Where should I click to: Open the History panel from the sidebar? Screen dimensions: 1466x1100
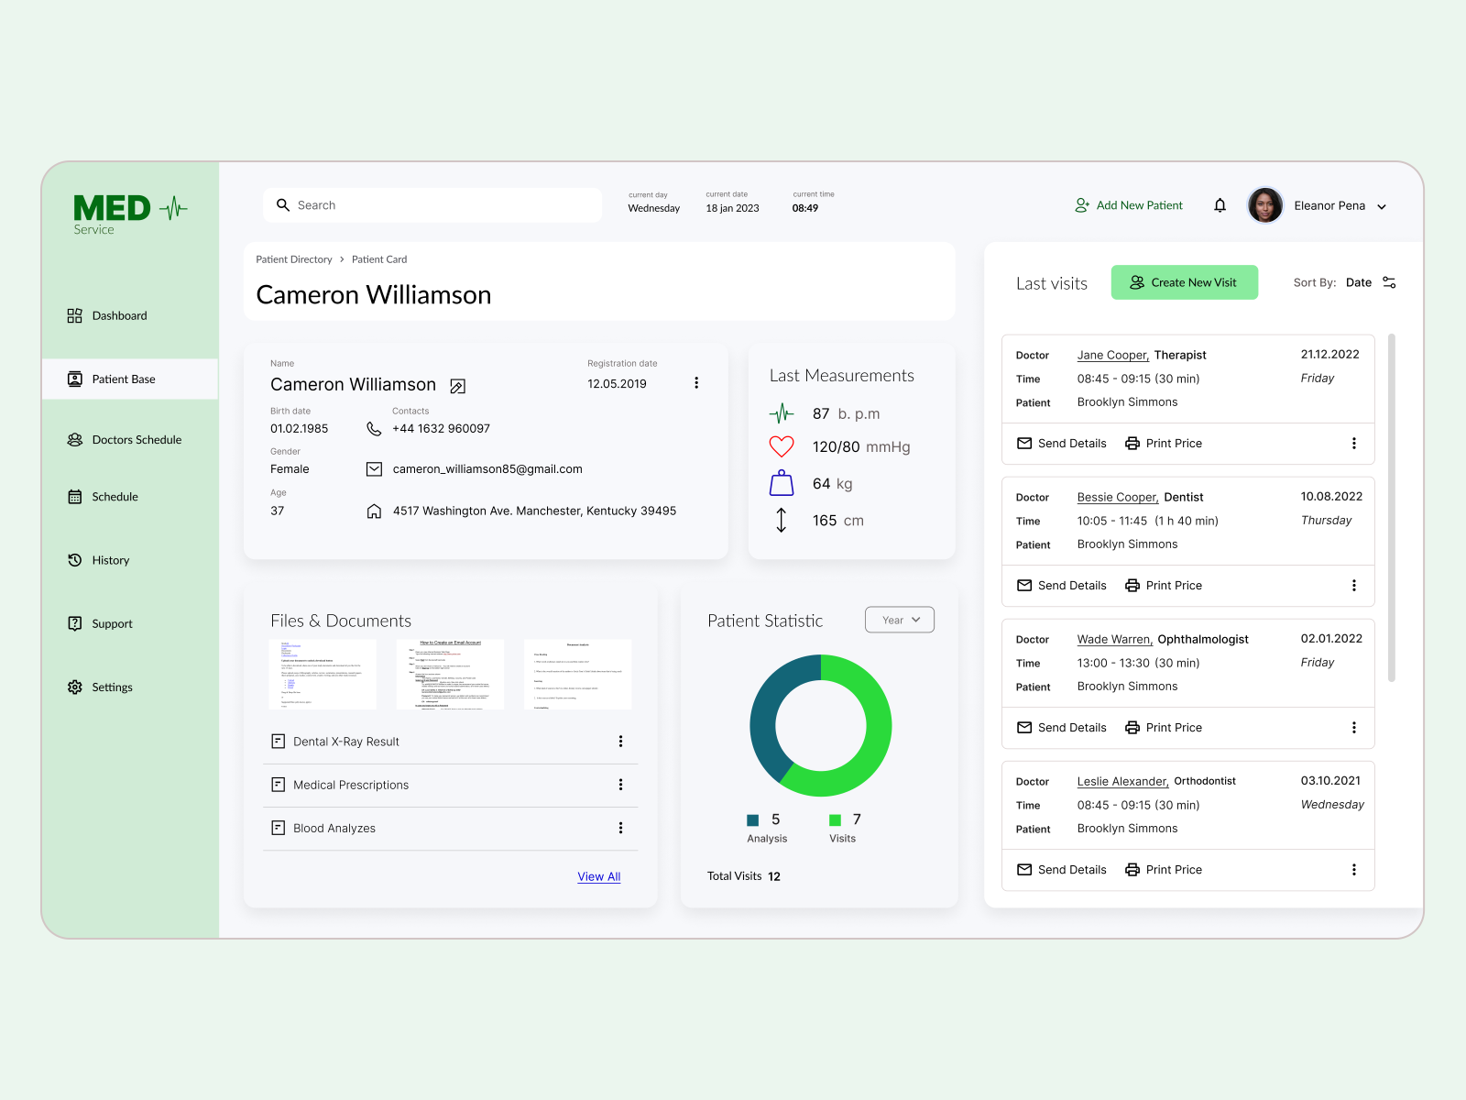75,559
